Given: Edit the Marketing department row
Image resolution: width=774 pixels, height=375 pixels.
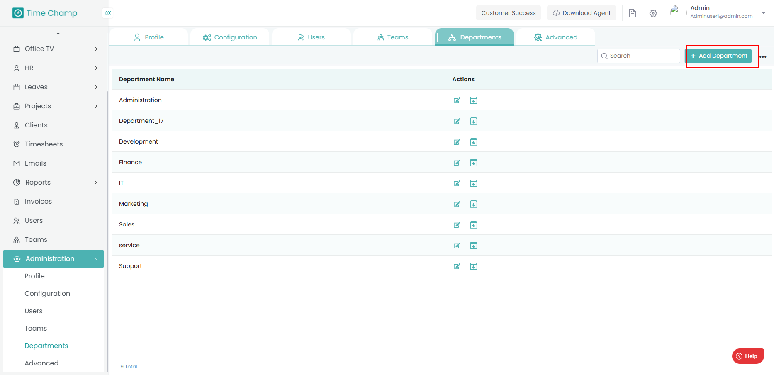Looking at the screenshot, I should click(457, 204).
